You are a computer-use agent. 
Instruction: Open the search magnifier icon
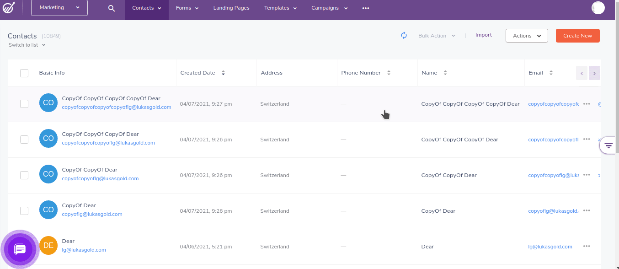point(112,8)
